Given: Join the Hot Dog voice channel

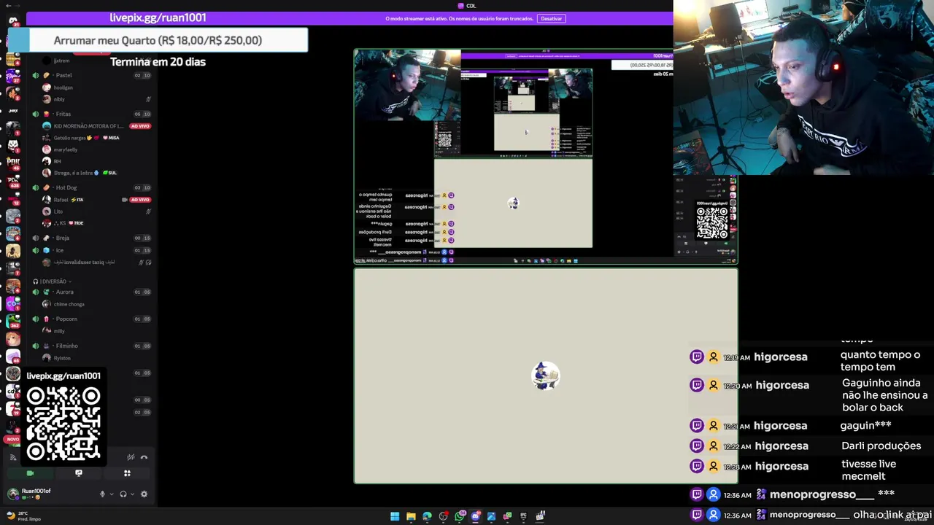Looking at the screenshot, I should [x=91, y=187].
